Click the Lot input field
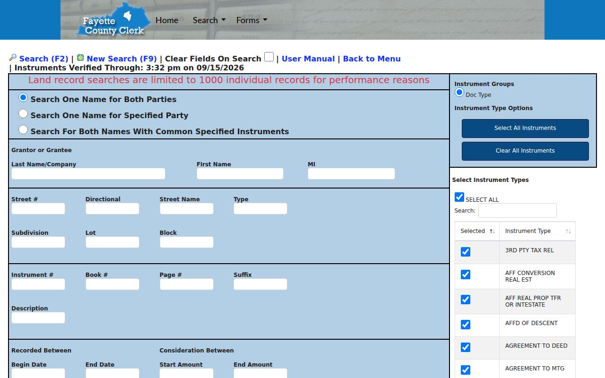 [x=112, y=242]
